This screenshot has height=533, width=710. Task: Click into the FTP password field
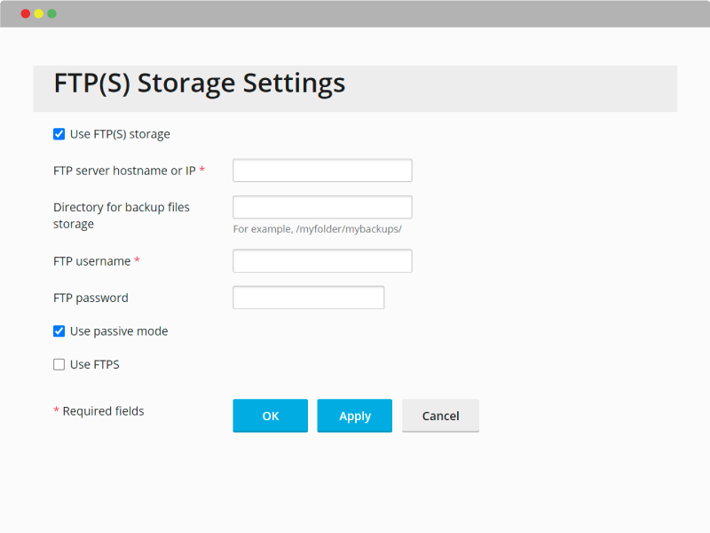(308, 298)
